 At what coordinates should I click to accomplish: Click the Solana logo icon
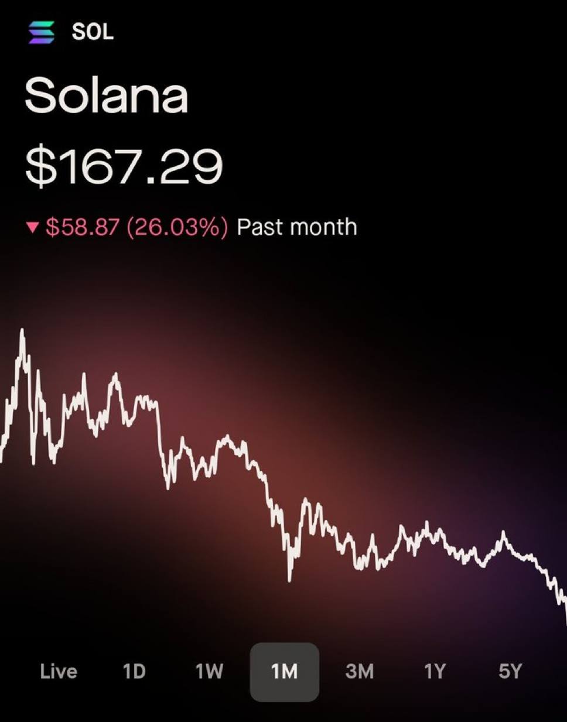point(41,32)
